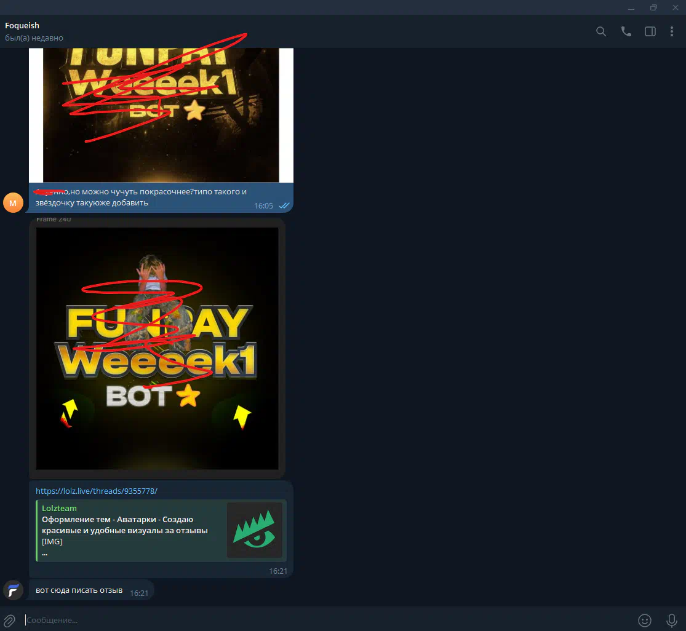
Task: Open the three-dot chat options menu
Action: coord(672,31)
